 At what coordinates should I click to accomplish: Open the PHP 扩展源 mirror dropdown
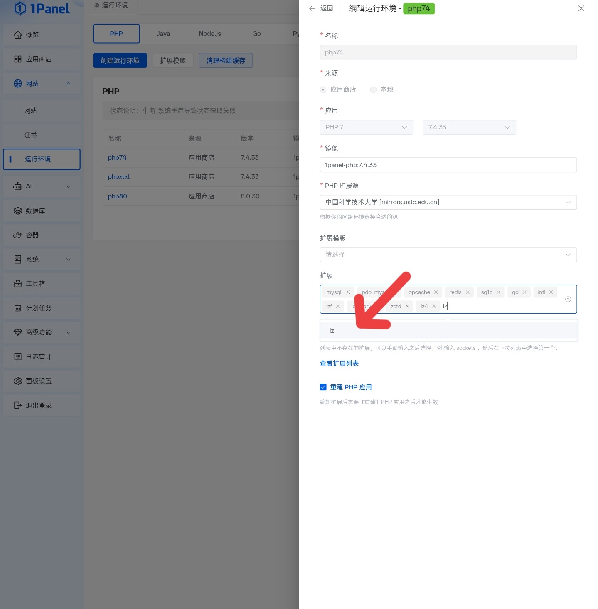pos(448,202)
